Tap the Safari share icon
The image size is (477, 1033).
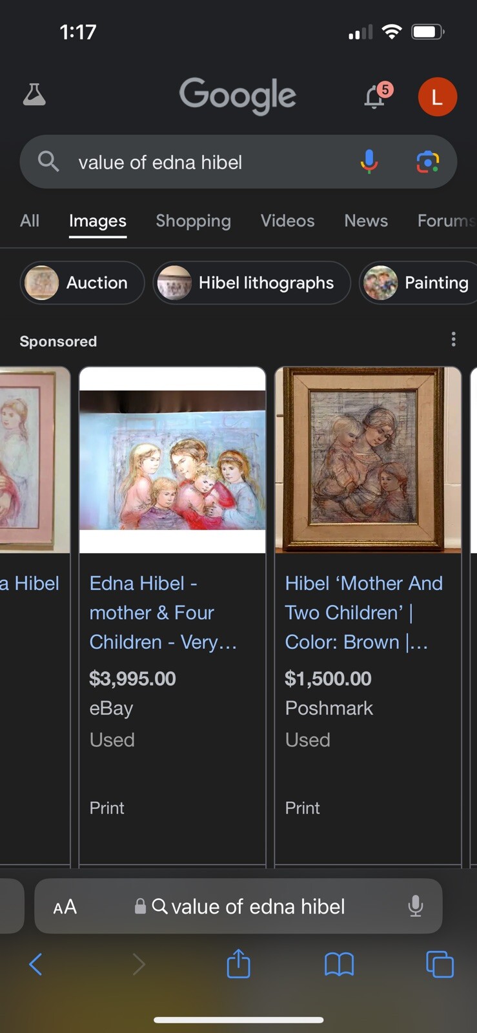click(238, 964)
